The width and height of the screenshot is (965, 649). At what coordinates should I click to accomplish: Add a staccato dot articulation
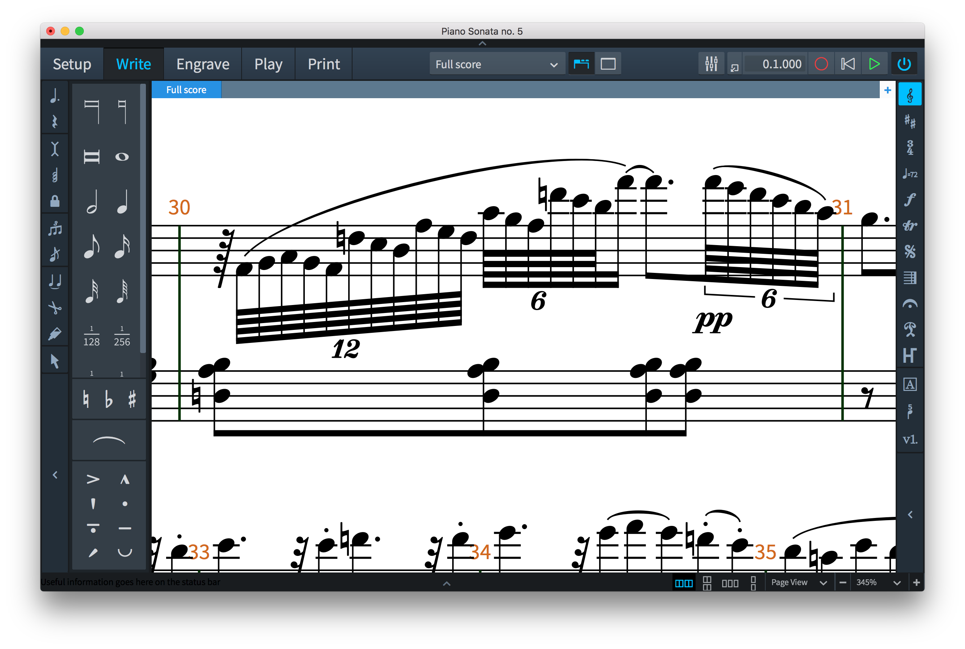pos(125,504)
